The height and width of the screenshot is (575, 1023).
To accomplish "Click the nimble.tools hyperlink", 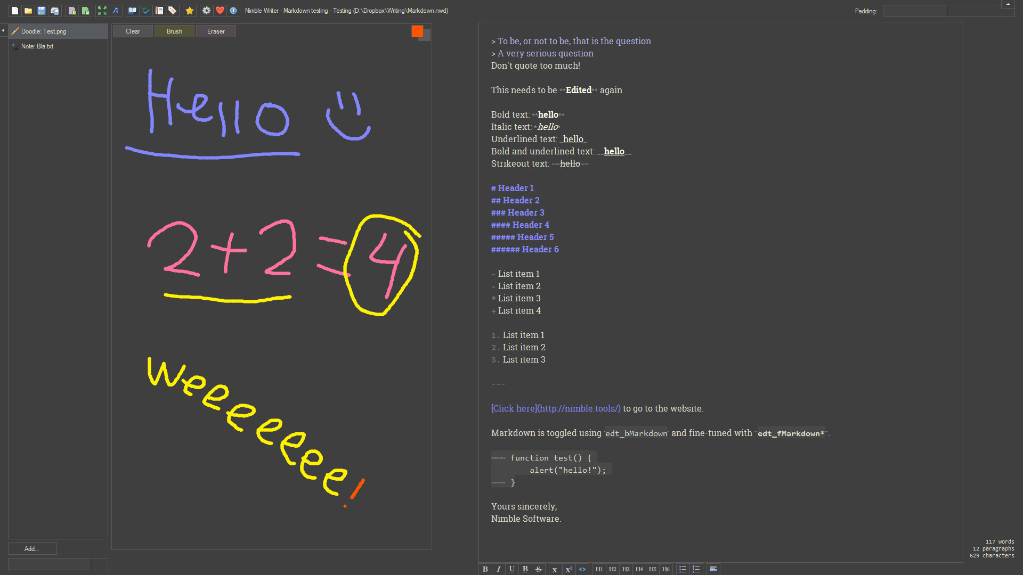I will pyautogui.click(x=555, y=408).
